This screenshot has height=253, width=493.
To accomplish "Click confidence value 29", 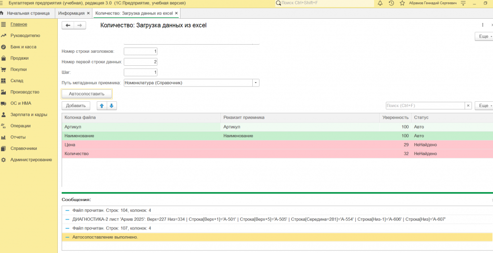I will pos(406,145).
